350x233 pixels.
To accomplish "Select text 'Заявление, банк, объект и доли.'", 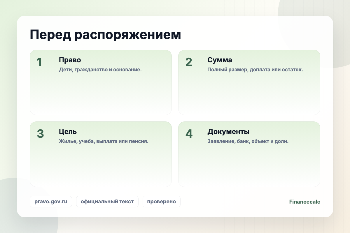I will pyautogui.click(x=248, y=142).
